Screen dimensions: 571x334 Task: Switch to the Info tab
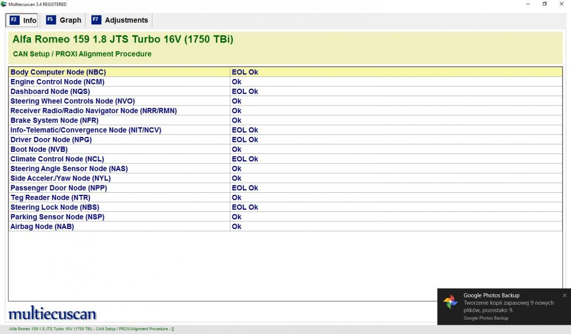click(22, 20)
